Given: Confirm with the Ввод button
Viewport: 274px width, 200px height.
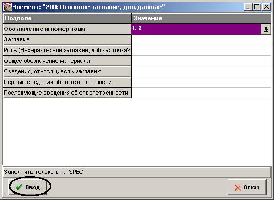Looking at the screenshot, I should [28, 187].
